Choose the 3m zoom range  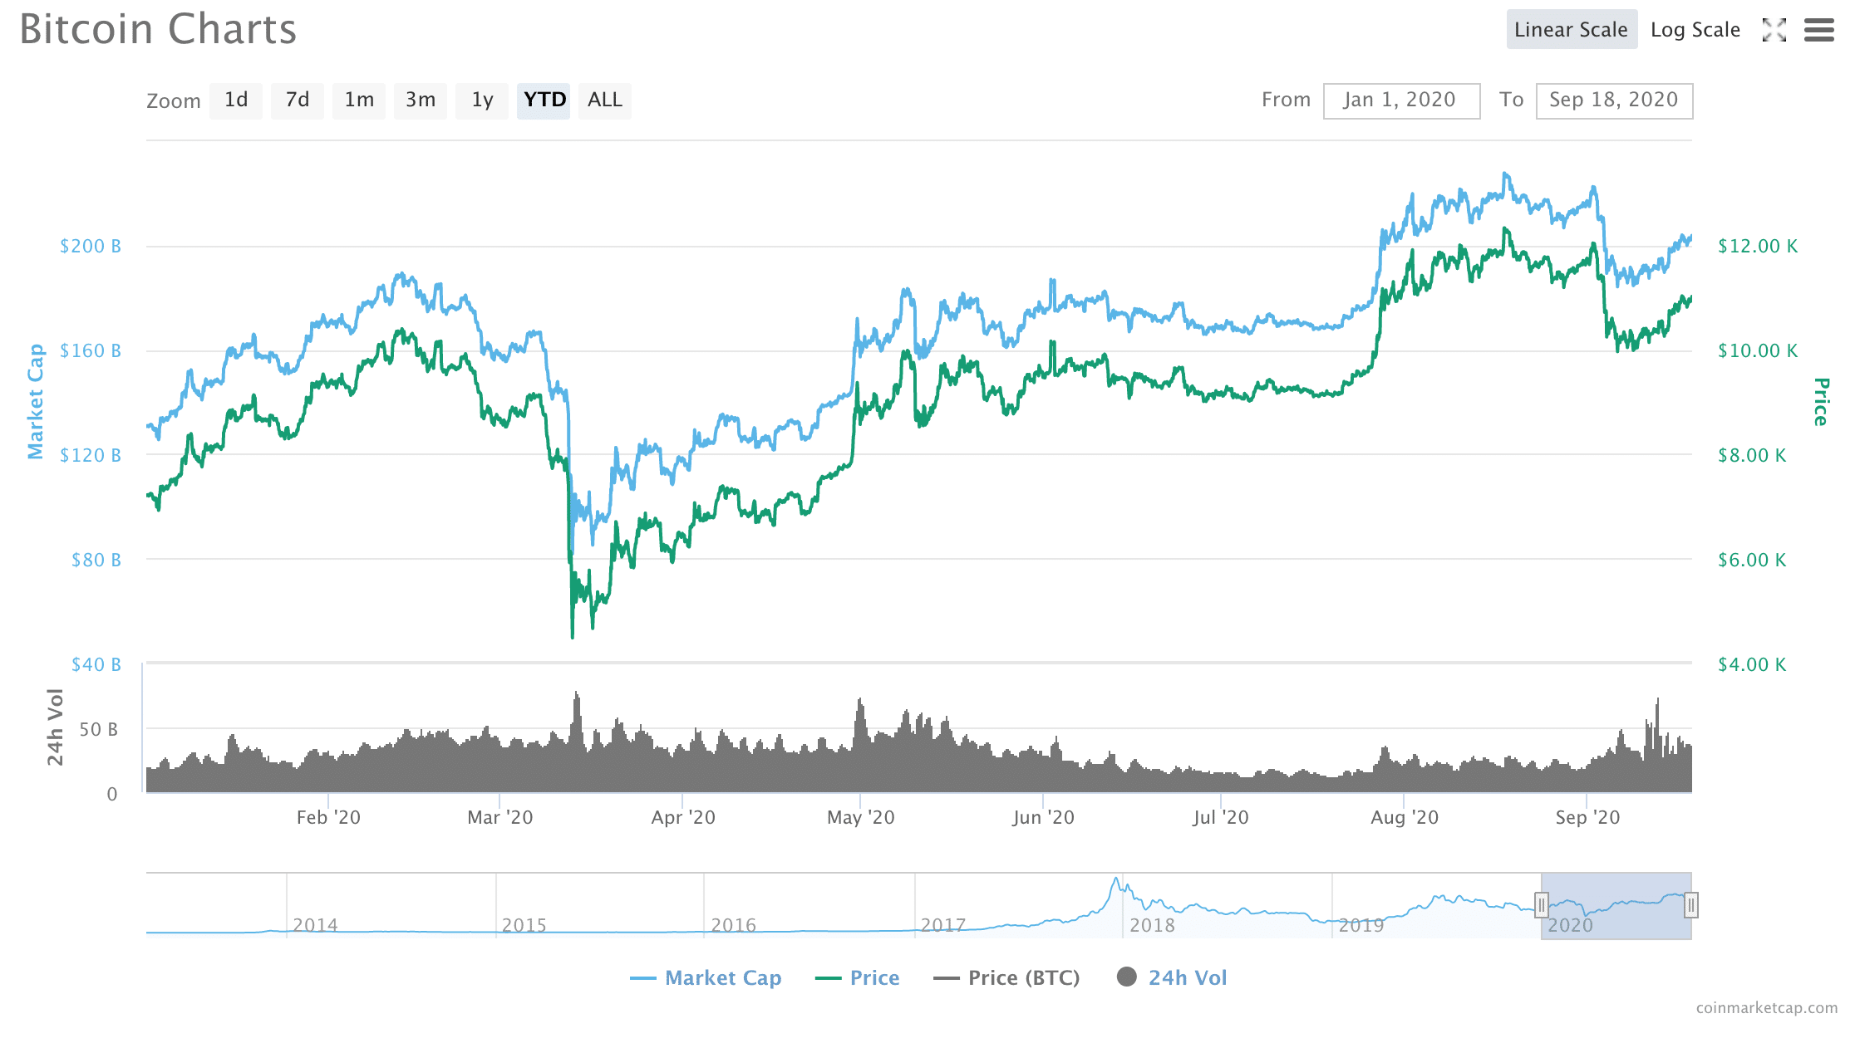[421, 100]
